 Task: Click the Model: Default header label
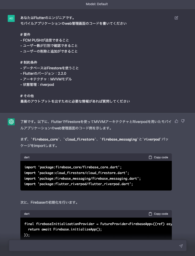coord(97,4)
